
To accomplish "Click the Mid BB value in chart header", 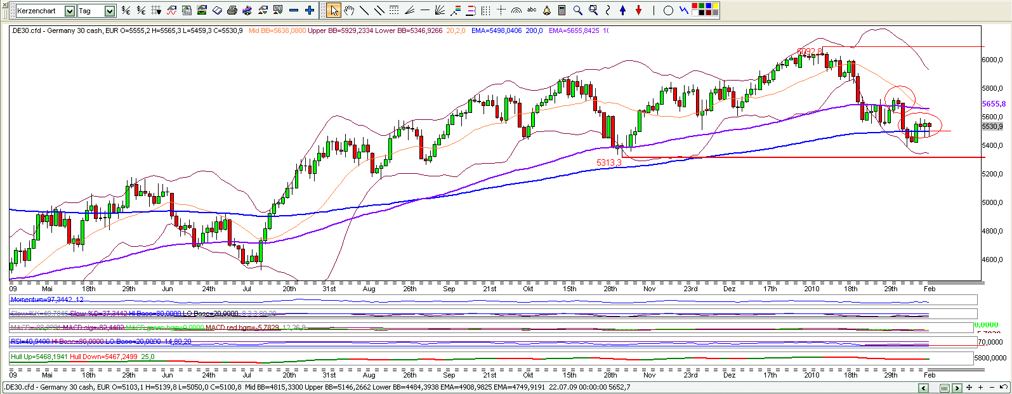I will point(277,30).
